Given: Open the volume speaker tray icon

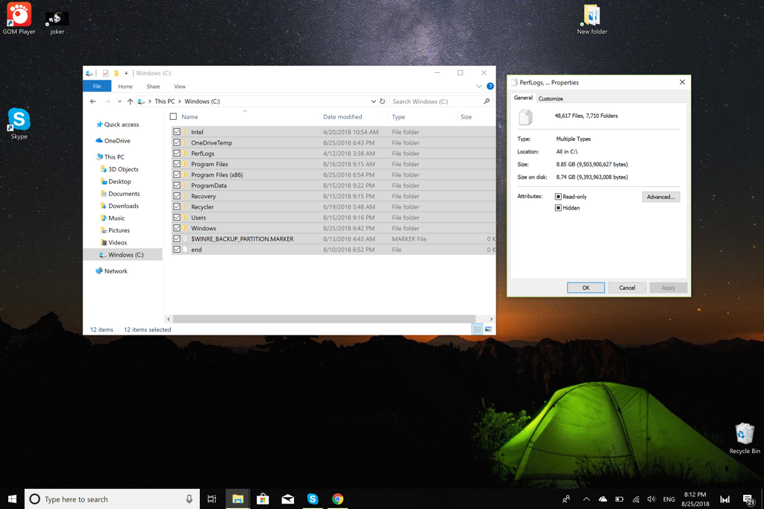Looking at the screenshot, I should pyautogui.click(x=651, y=499).
